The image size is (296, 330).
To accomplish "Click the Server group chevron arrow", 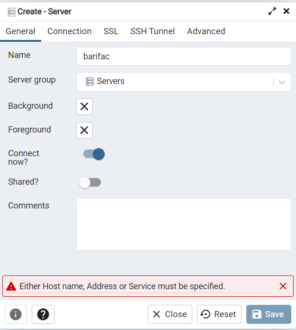I will (x=282, y=82).
